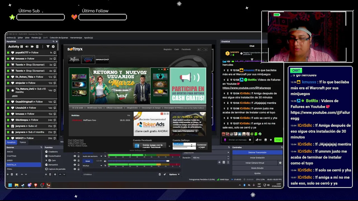Mute the Global audio channel
The image size is (358, 201).
[x=105, y=161]
